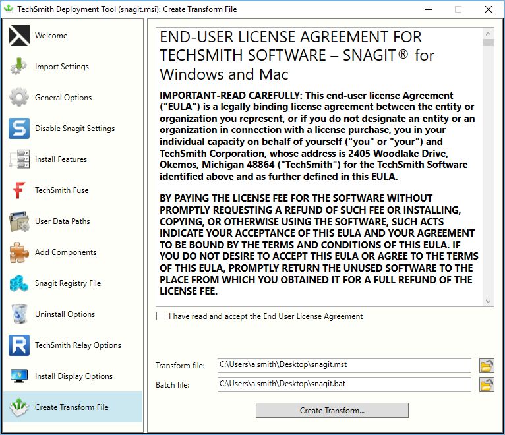Click the Batch file path field
Screen dimensions: 505x435
click(344, 384)
